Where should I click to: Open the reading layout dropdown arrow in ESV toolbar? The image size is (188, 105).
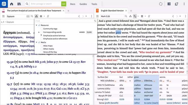[145, 16]
